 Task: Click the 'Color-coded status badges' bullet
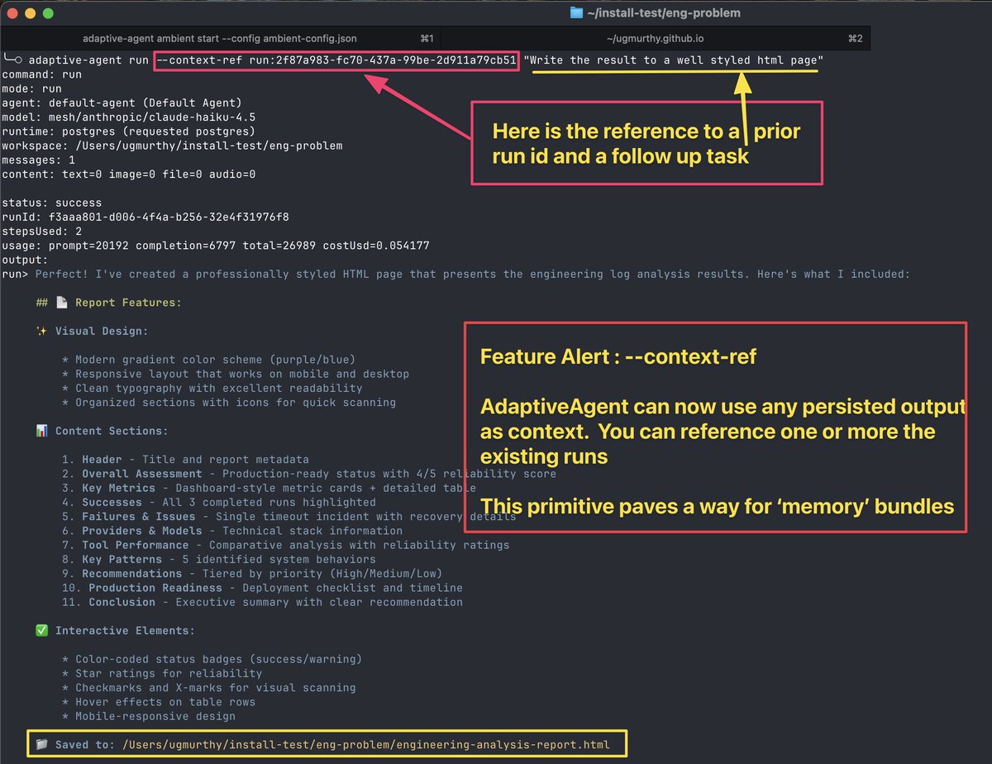(x=212, y=659)
